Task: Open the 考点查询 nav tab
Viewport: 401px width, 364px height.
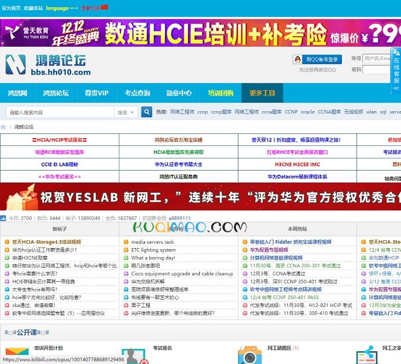Action: [x=137, y=93]
